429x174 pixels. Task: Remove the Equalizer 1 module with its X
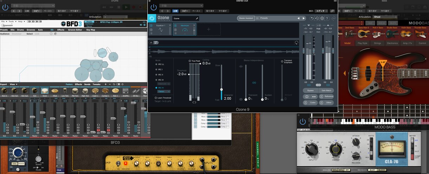pos(170,26)
